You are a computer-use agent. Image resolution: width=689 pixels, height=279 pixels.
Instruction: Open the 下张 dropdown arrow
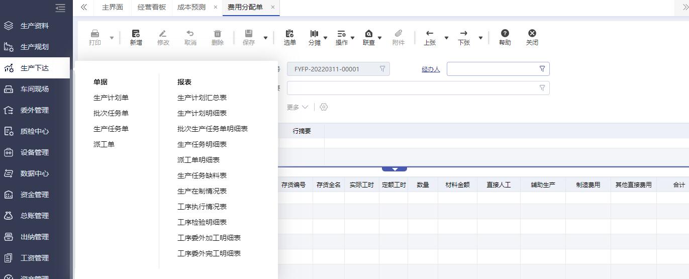tap(480, 38)
